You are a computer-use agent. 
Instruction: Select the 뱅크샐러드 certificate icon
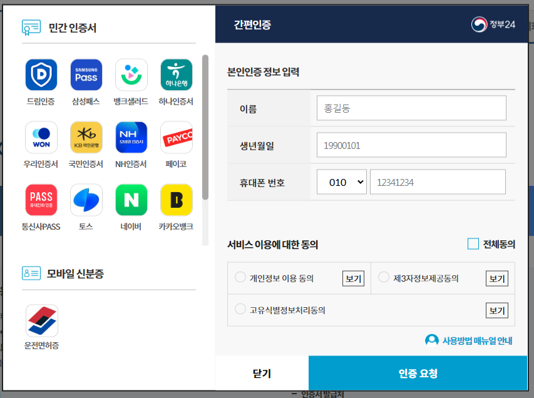pos(131,74)
